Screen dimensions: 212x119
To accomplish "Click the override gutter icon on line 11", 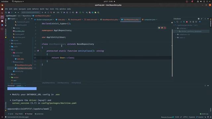I will [38, 51].
